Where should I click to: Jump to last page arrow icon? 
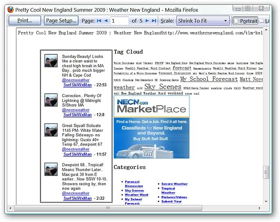click(154, 21)
